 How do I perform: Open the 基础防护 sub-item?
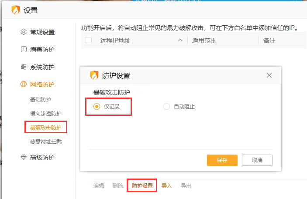[41, 100]
